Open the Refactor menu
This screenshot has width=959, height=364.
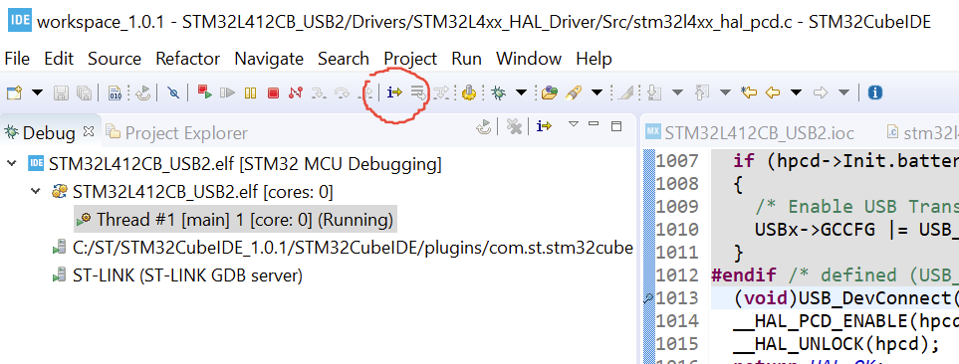pos(188,59)
